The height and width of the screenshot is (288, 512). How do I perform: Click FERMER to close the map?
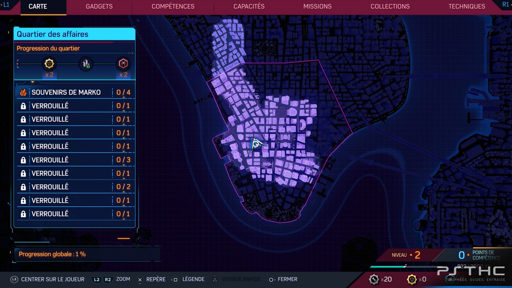287,279
